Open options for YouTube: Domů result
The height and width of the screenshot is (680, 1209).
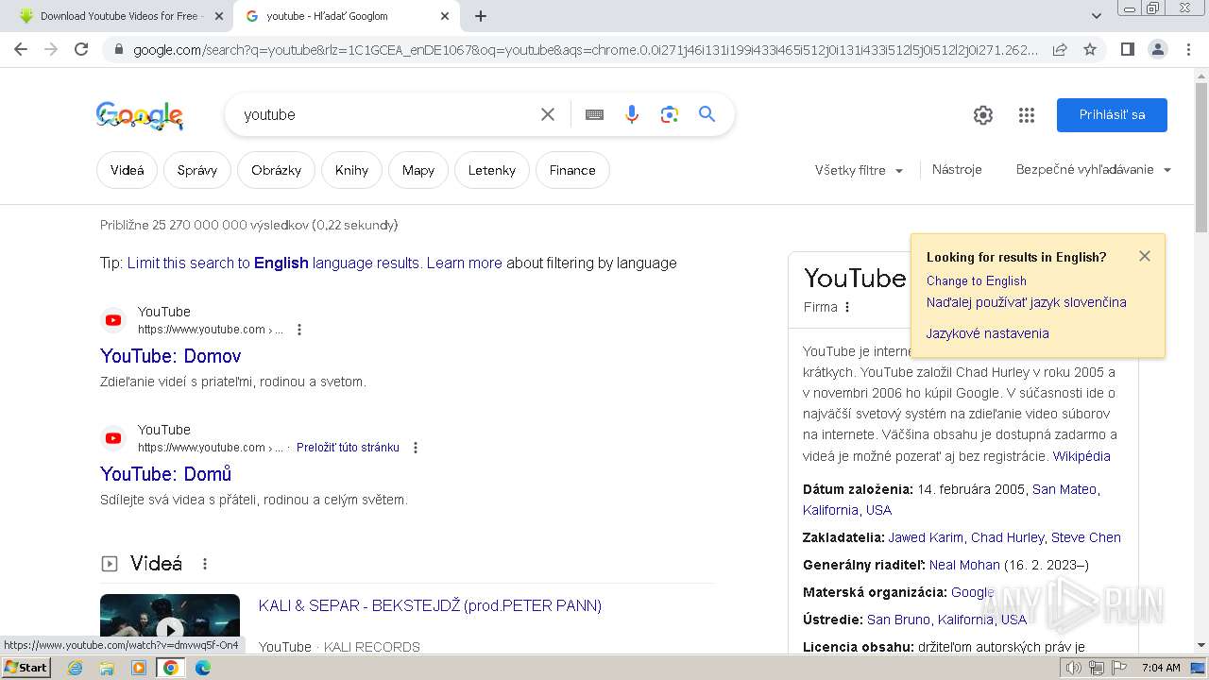tap(415, 448)
